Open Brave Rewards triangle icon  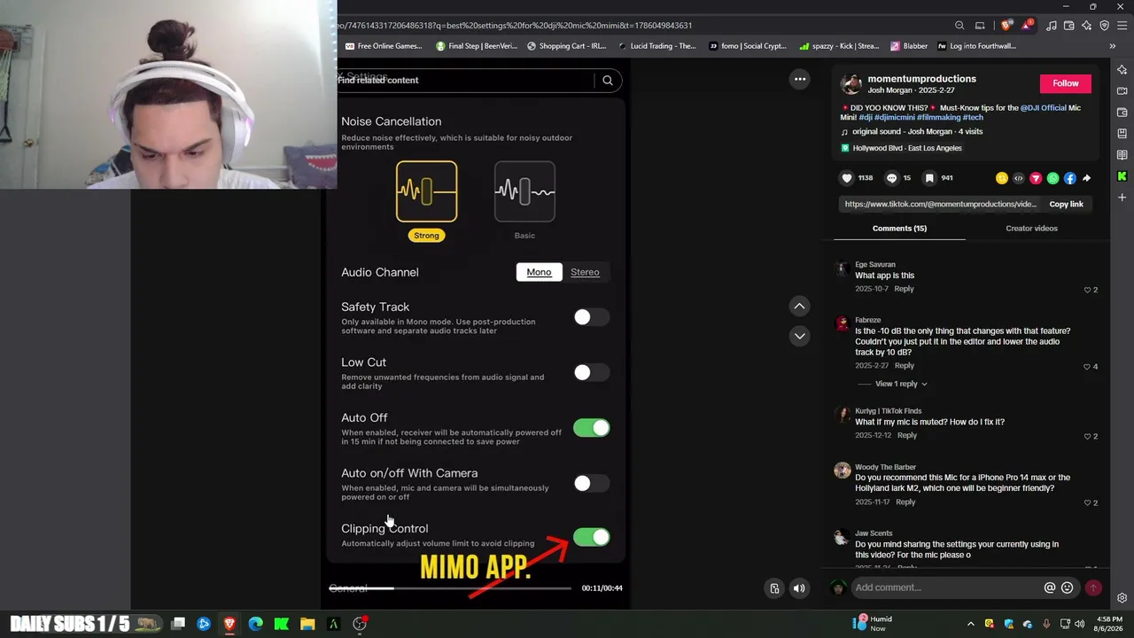[x=1026, y=26]
